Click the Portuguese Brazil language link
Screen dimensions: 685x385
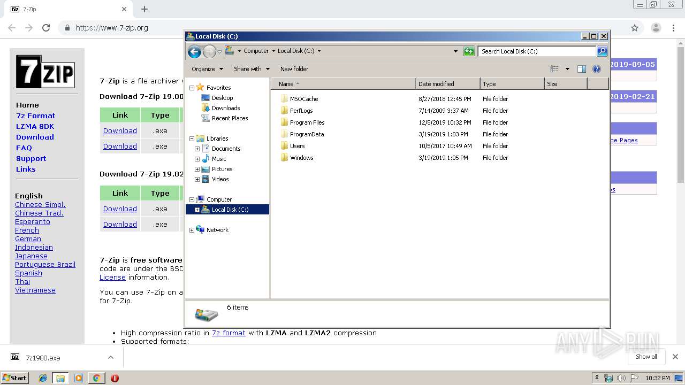pyautogui.click(x=45, y=264)
